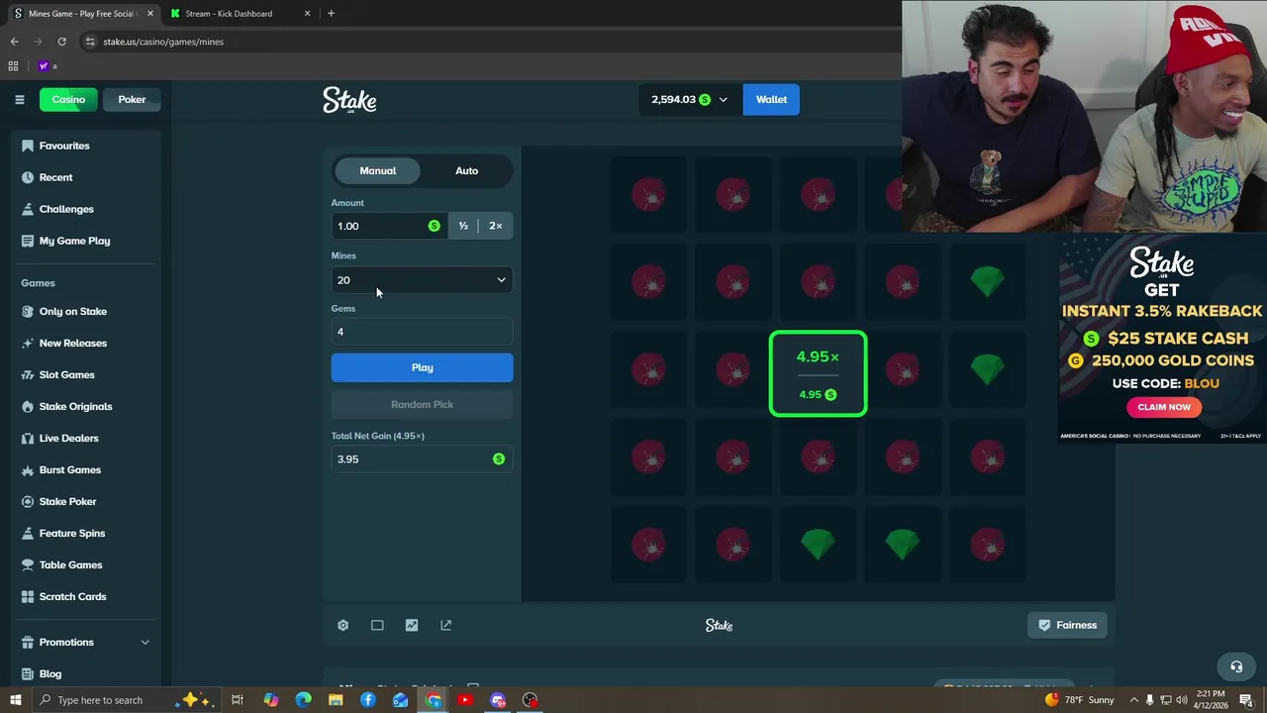Select Auto betting mode
This screenshot has width=1267, height=713.
click(466, 170)
